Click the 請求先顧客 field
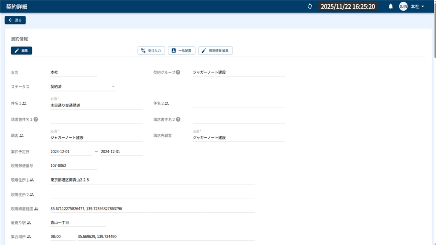The image size is (436, 245). pyautogui.click(x=239, y=137)
